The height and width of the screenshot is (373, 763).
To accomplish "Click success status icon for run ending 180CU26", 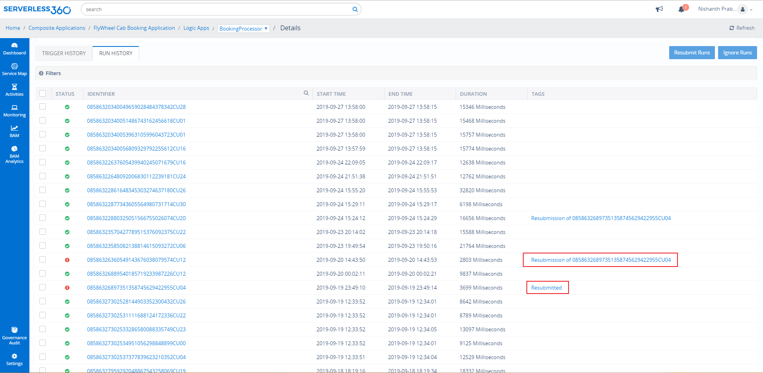I will pos(67,190).
